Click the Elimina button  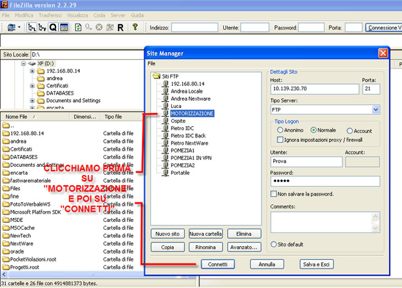tap(244, 234)
